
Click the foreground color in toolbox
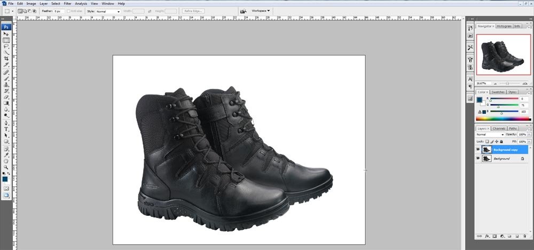click(x=5, y=179)
